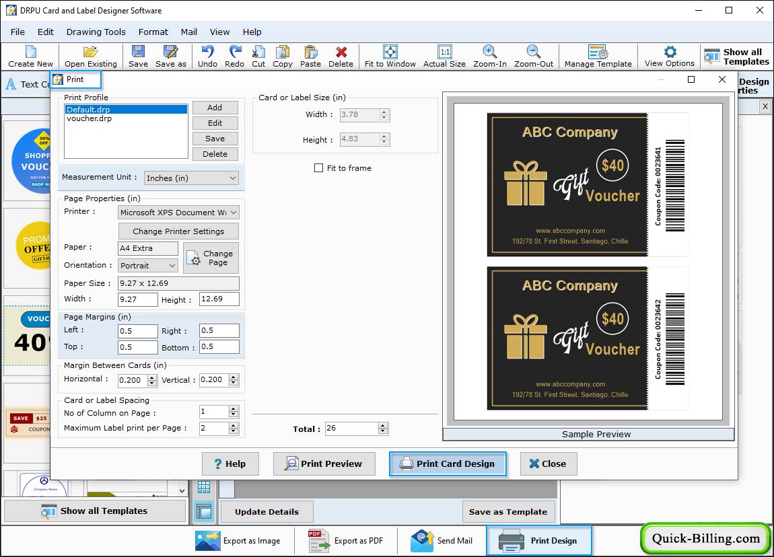This screenshot has height=557, width=774.
Task: Click the red Delete icon
Action: pyautogui.click(x=341, y=57)
